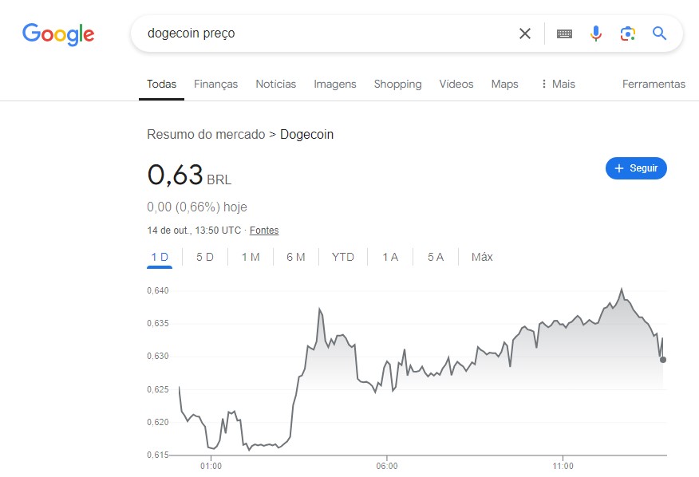Select the 6 M chart range

click(x=295, y=257)
